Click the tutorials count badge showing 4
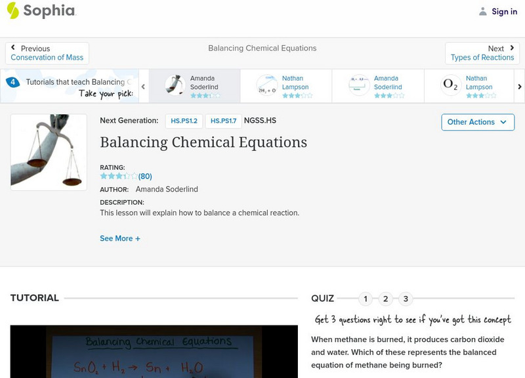 (x=12, y=82)
